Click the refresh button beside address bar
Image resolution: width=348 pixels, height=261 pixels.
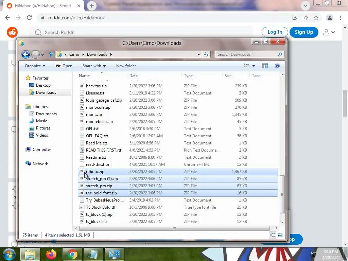click(x=206, y=54)
